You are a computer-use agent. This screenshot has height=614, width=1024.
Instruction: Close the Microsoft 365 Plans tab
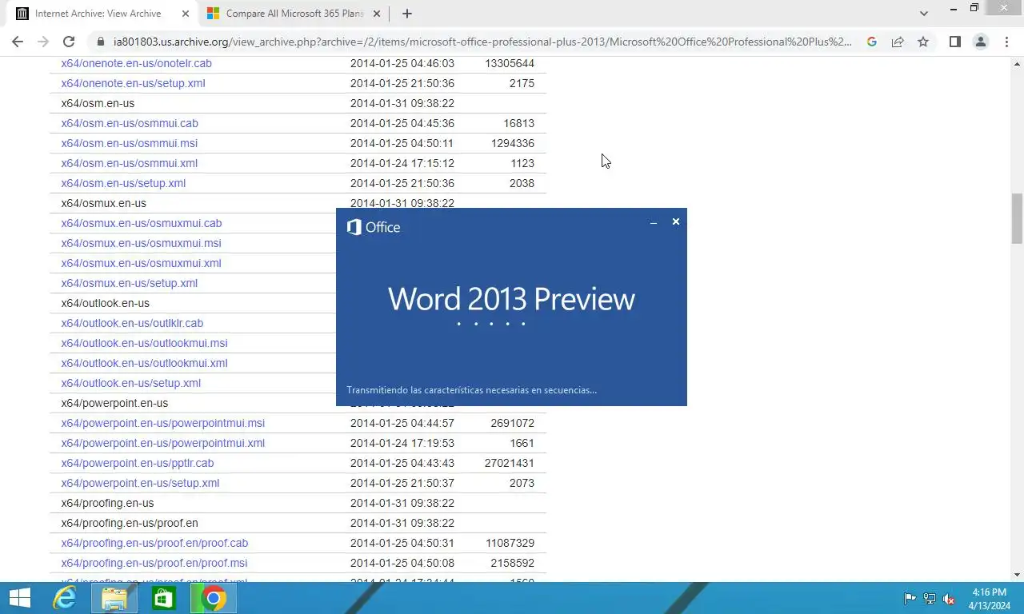click(x=377, y=14)
